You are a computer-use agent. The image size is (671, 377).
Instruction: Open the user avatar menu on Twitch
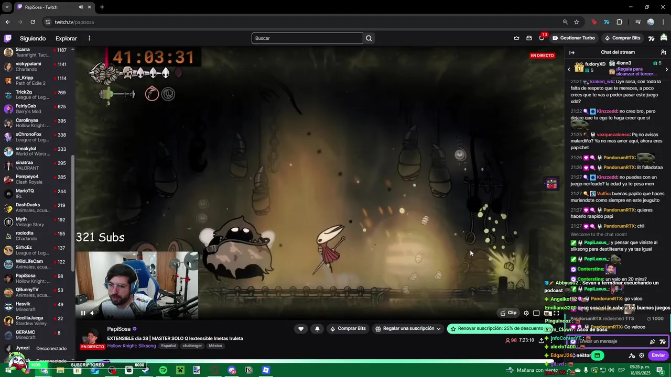[664, 38]
